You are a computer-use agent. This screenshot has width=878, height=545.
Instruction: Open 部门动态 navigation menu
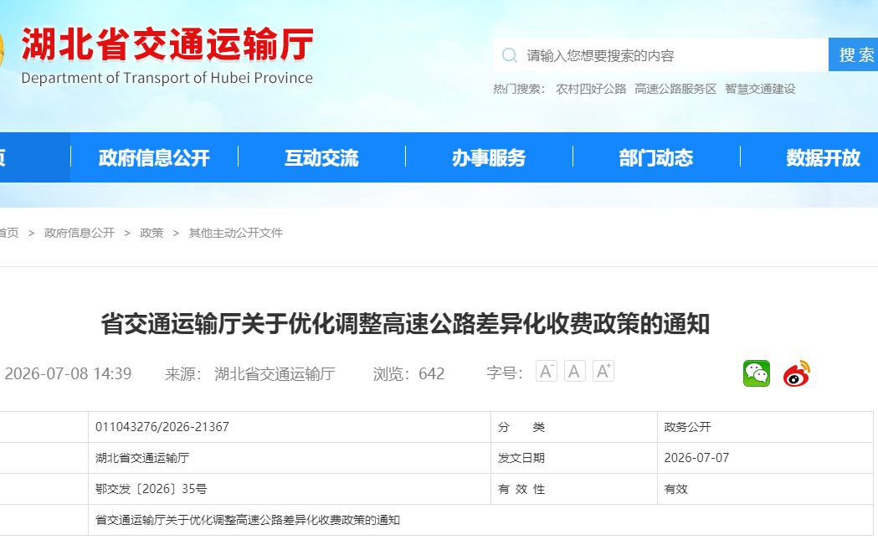click(x=656, y=157)
